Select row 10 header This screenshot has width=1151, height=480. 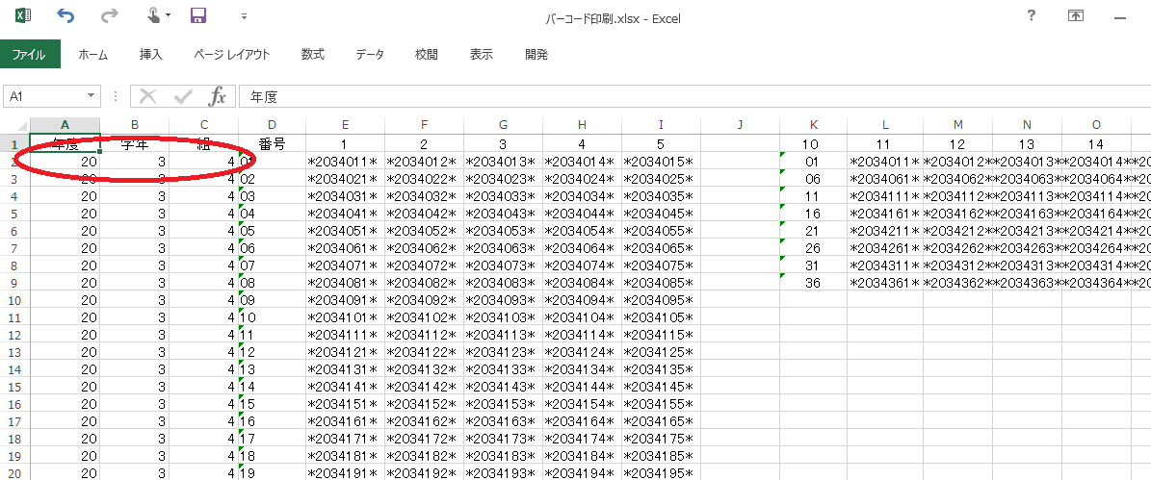click(x=14, y=300)
